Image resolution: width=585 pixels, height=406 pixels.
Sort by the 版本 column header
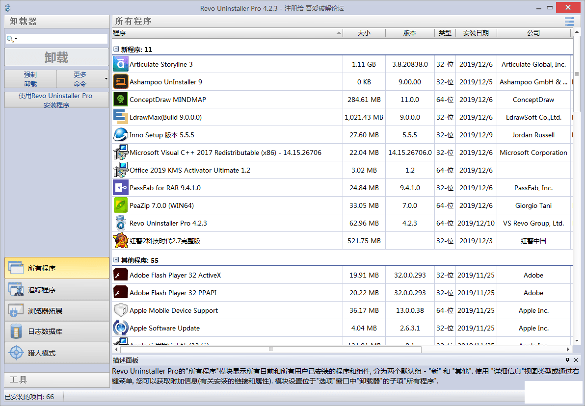pos(410,33)
